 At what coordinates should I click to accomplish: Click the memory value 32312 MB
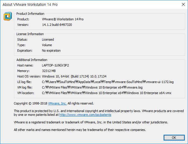click(49, 71)
